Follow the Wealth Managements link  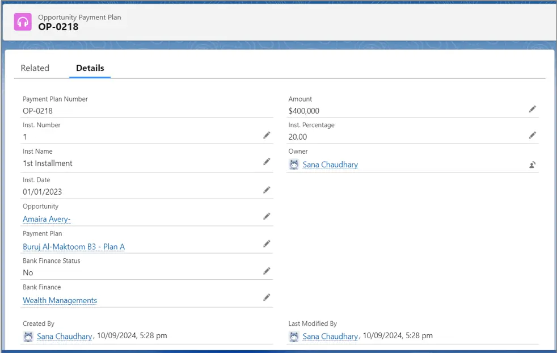click(x=60, y=300)
